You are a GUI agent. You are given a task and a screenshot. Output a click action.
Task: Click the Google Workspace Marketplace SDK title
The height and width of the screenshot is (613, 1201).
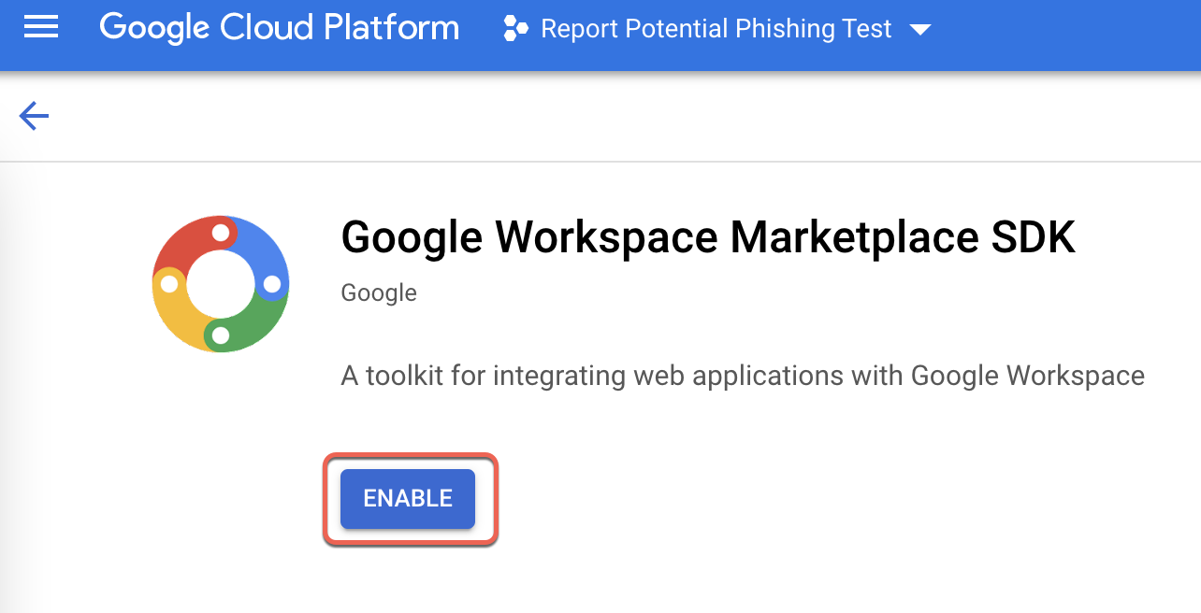click(x=708, y=238)
